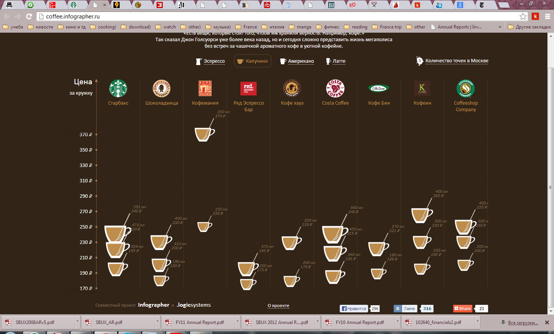Viewport: 554px width, 334px height.
Task: Open the О проекте link
Action: pos(279,306)
